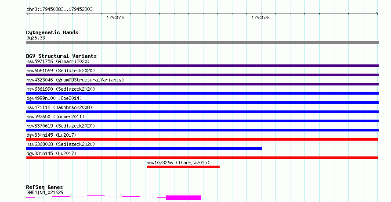Open the DGV Structural Variants track title
The height and width of the screenshot is (202, 391).
(62, 56)
